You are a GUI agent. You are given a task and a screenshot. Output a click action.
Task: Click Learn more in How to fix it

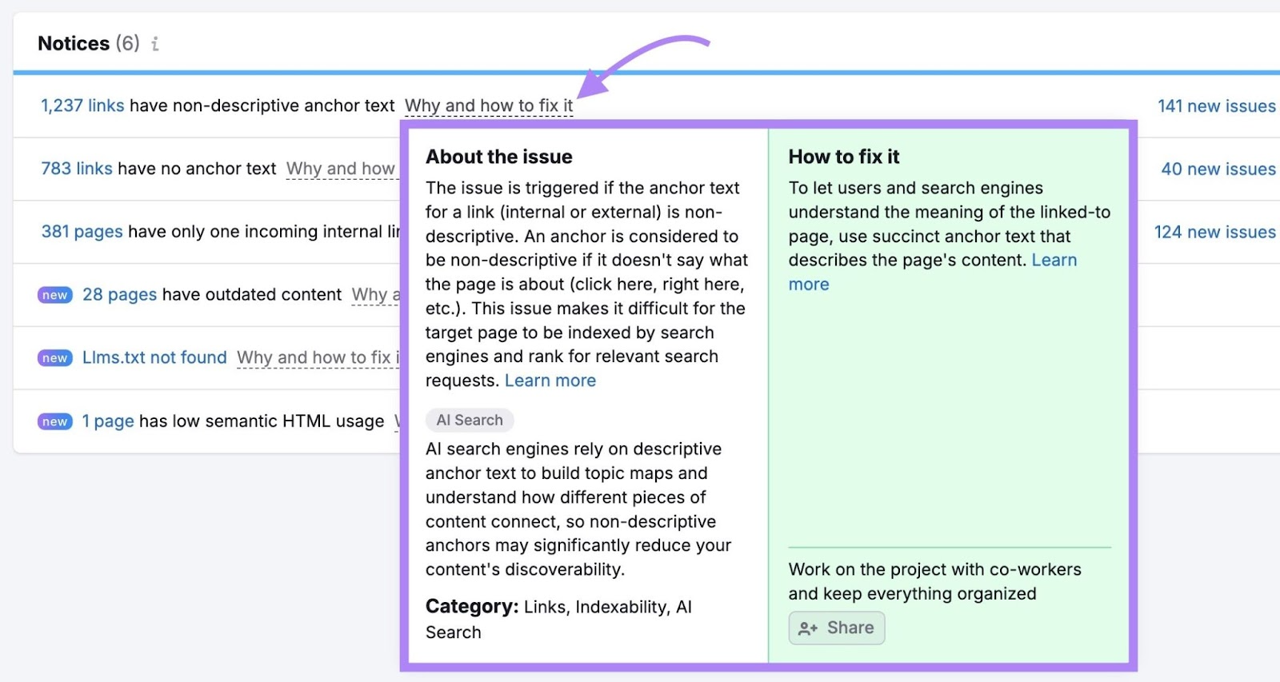pyautogui.click(x=1054, y=261)
